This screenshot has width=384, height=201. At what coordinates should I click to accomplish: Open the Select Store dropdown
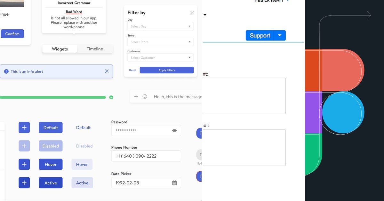pyautogui.click(x=161, y=42)
